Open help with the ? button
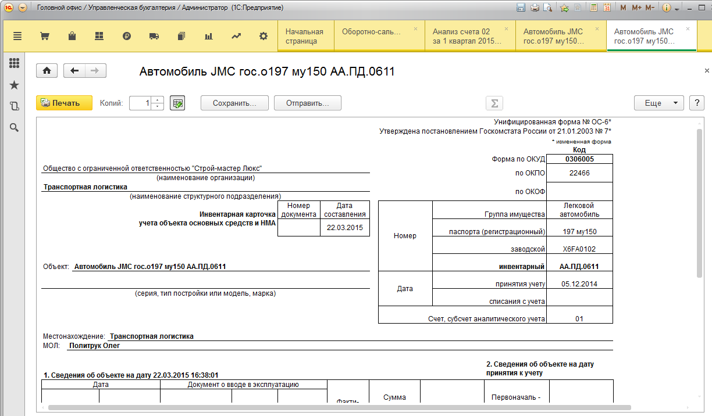The width and height of the screenshot is (712, 416). click(x=697, y=103)
